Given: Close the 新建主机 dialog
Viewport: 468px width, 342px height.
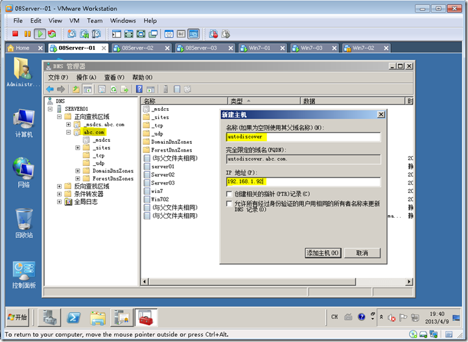Looking at the screenshot, I should (x=381, y=115).
